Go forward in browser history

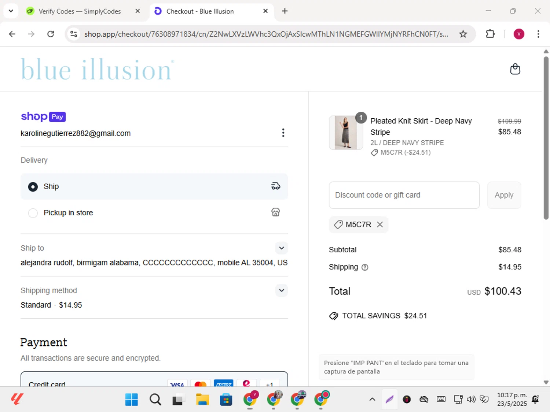pos(31,34)
